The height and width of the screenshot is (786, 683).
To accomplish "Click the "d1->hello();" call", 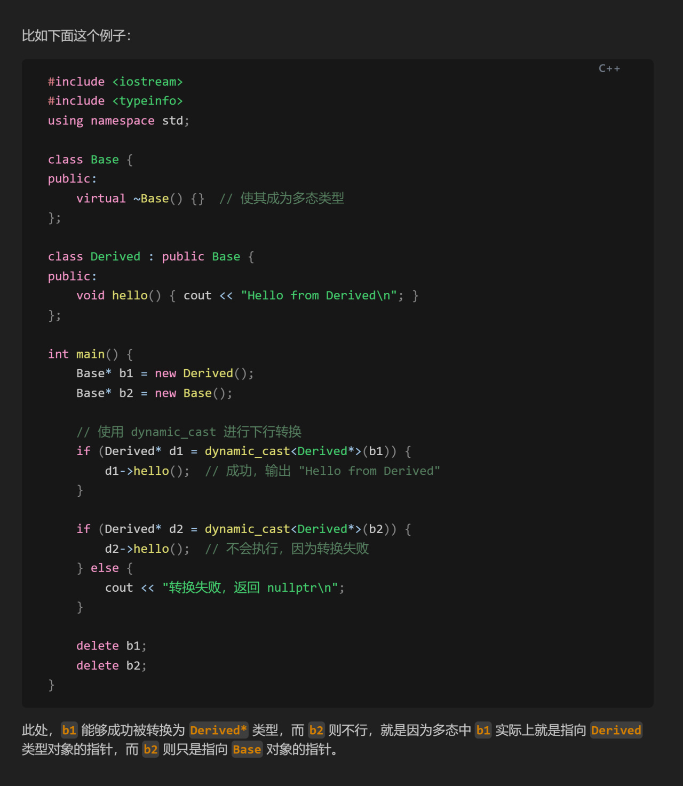I will [147, 471].
